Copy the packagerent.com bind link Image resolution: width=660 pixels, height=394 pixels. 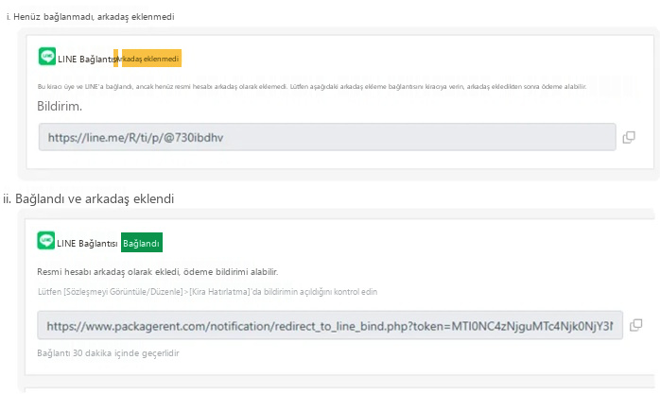pyautogui.click(x=635, y=325)
